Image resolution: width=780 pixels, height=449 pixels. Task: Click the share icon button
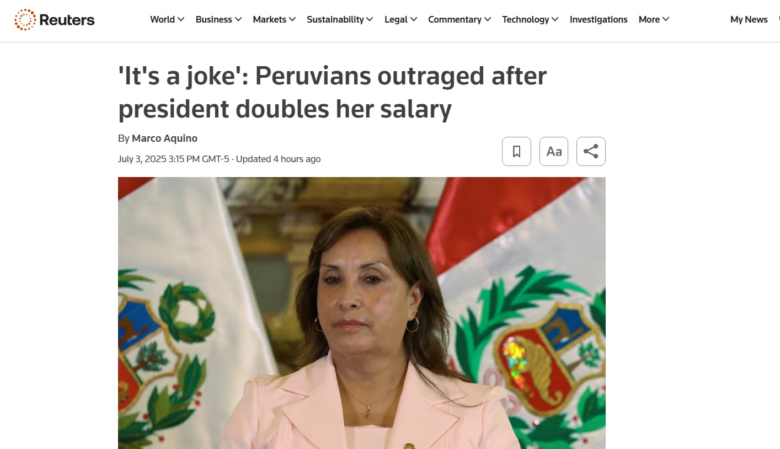[591, 151]
